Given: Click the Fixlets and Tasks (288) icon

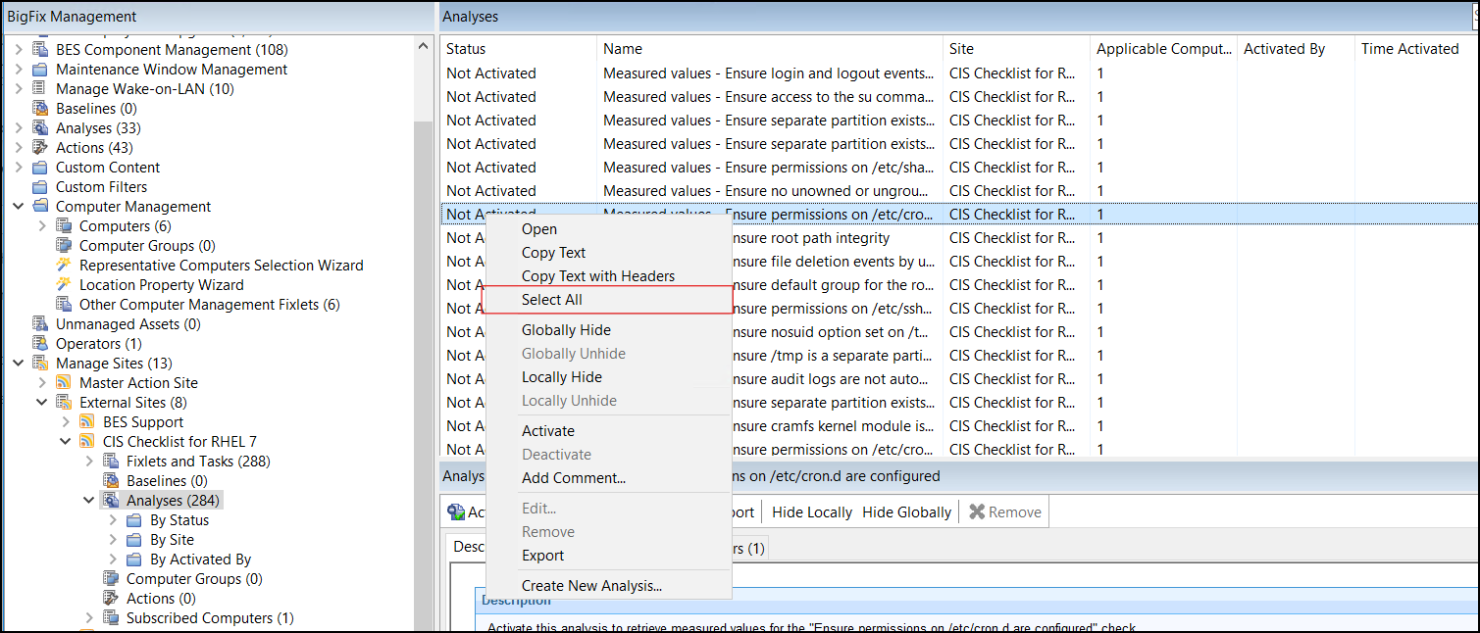Looking at the screenshot, I should pos(111,462).
